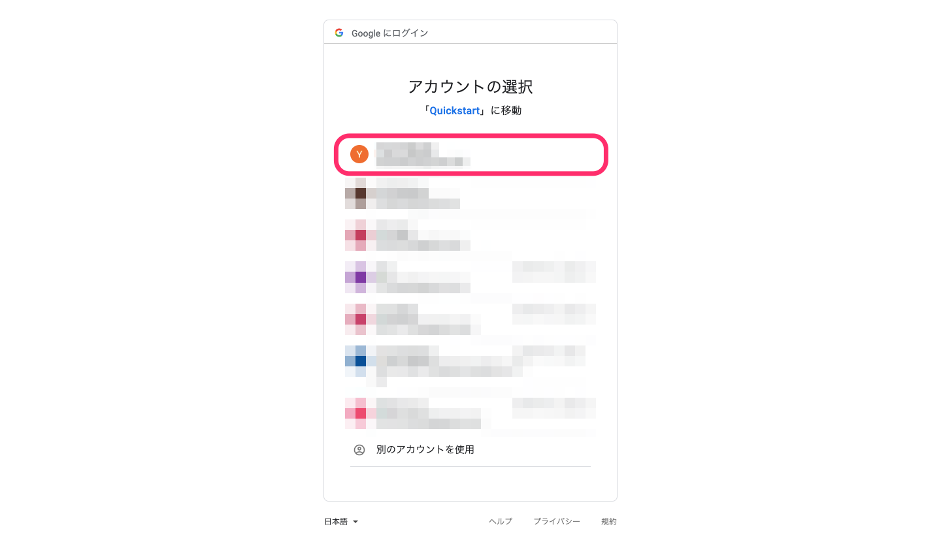Click the person icon beside 別のアカウントを使用

point(359,450)
